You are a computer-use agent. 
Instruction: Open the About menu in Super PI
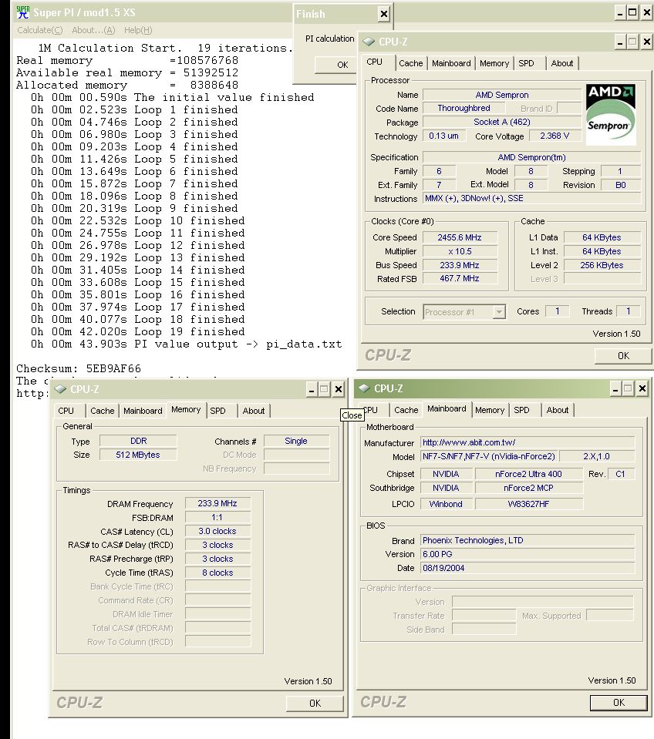coord(93,30)
